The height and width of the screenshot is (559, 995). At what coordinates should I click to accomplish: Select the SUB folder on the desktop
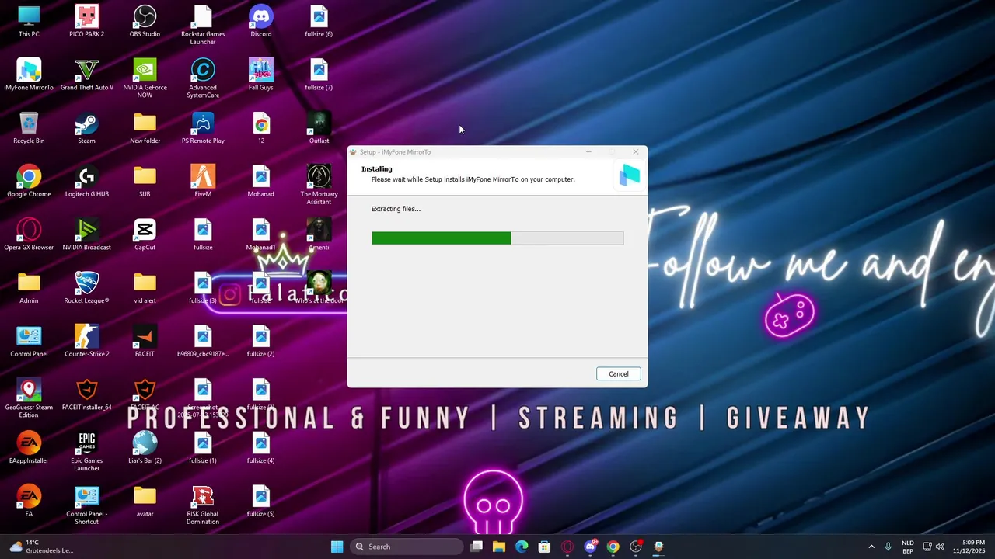click(x=145, y=182)
